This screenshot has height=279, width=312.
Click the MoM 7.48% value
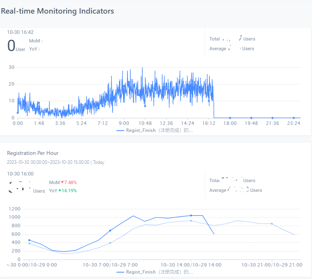point(71,182)
